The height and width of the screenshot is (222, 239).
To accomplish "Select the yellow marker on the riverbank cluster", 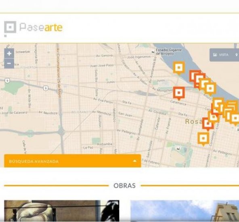I will point(210,89).
